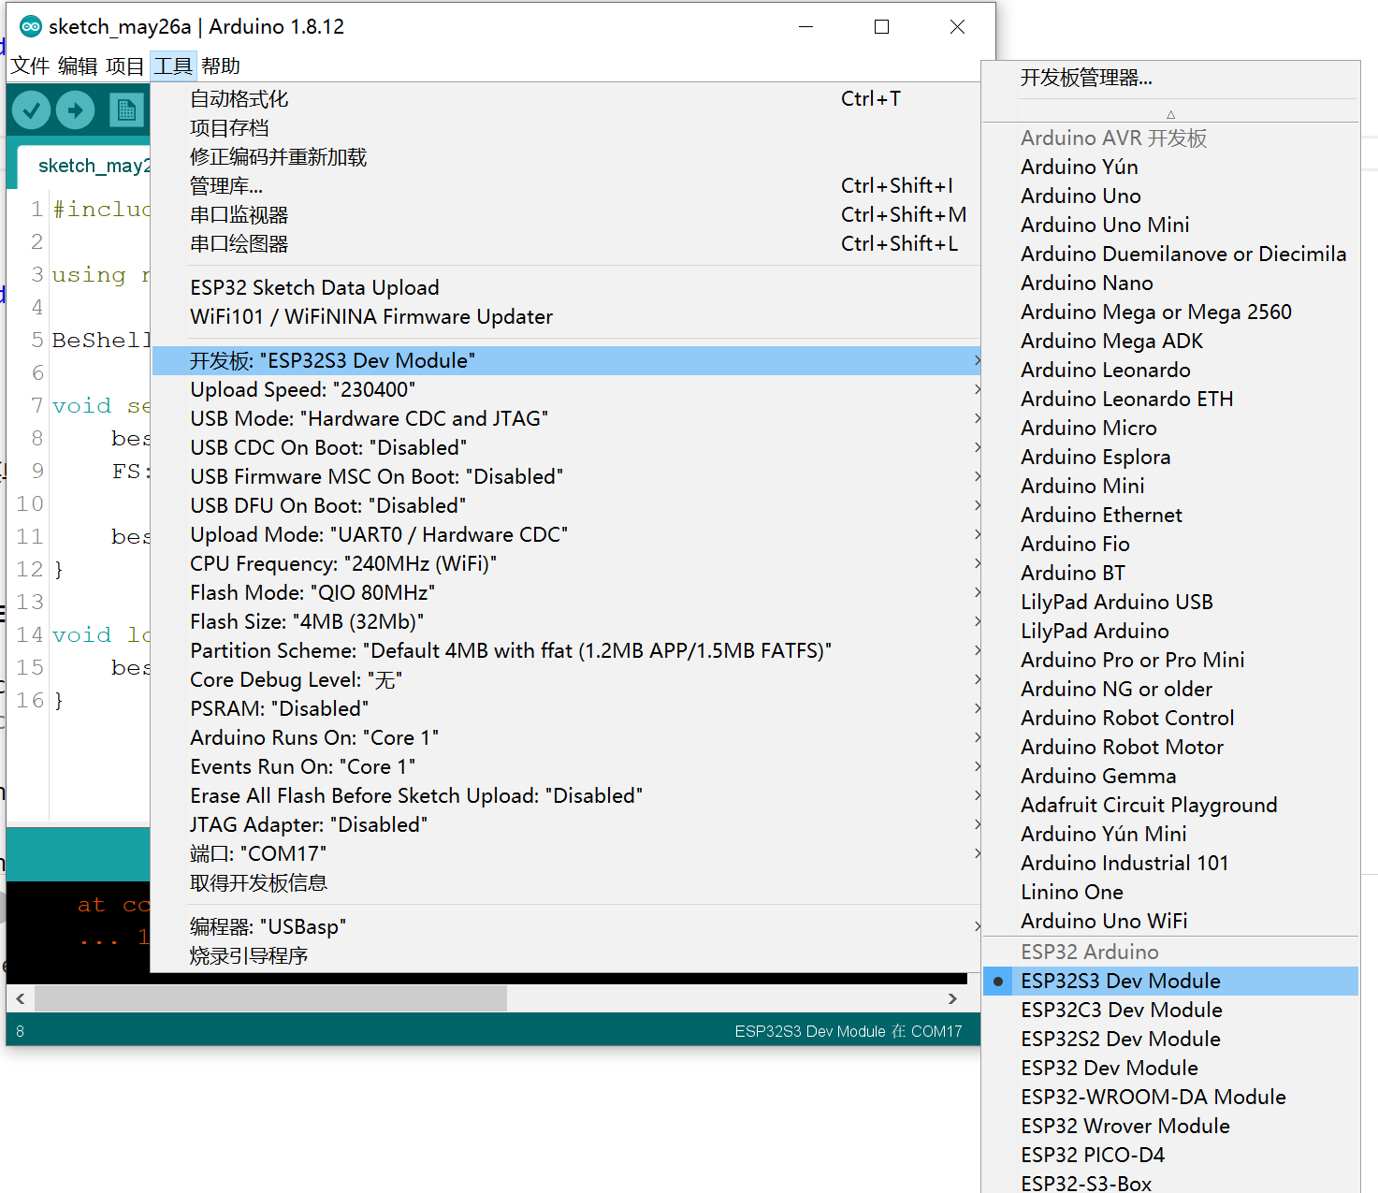Open 串口绘图器 serial plotter
Screen dimensions: 1378x1193
[x=566, y=244]
